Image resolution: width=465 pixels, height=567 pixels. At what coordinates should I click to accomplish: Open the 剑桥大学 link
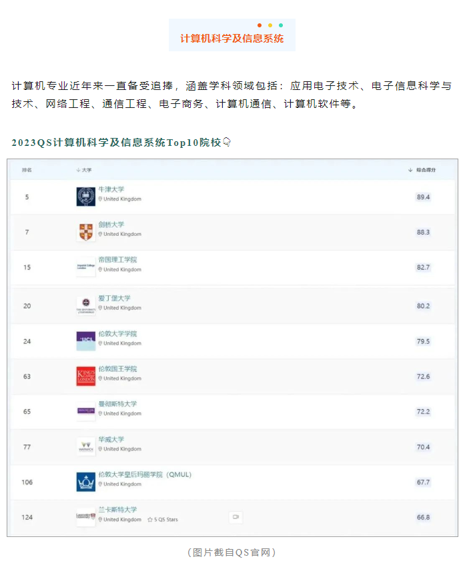pyautogui.click(x=111, y=225)
